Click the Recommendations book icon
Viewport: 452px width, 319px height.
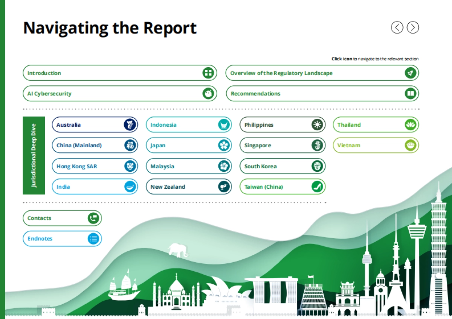point(410,94)
